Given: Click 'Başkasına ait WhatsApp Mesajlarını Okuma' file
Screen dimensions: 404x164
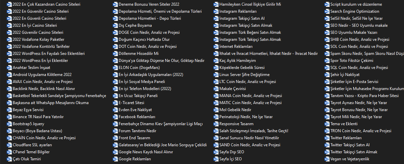Looking at the screenshot, I should (x=50, y=103).
